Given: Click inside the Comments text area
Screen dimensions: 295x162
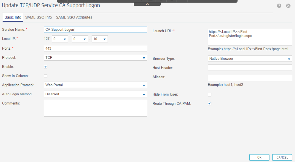Looking at the screenshot, I should click(x=95, y=108).
